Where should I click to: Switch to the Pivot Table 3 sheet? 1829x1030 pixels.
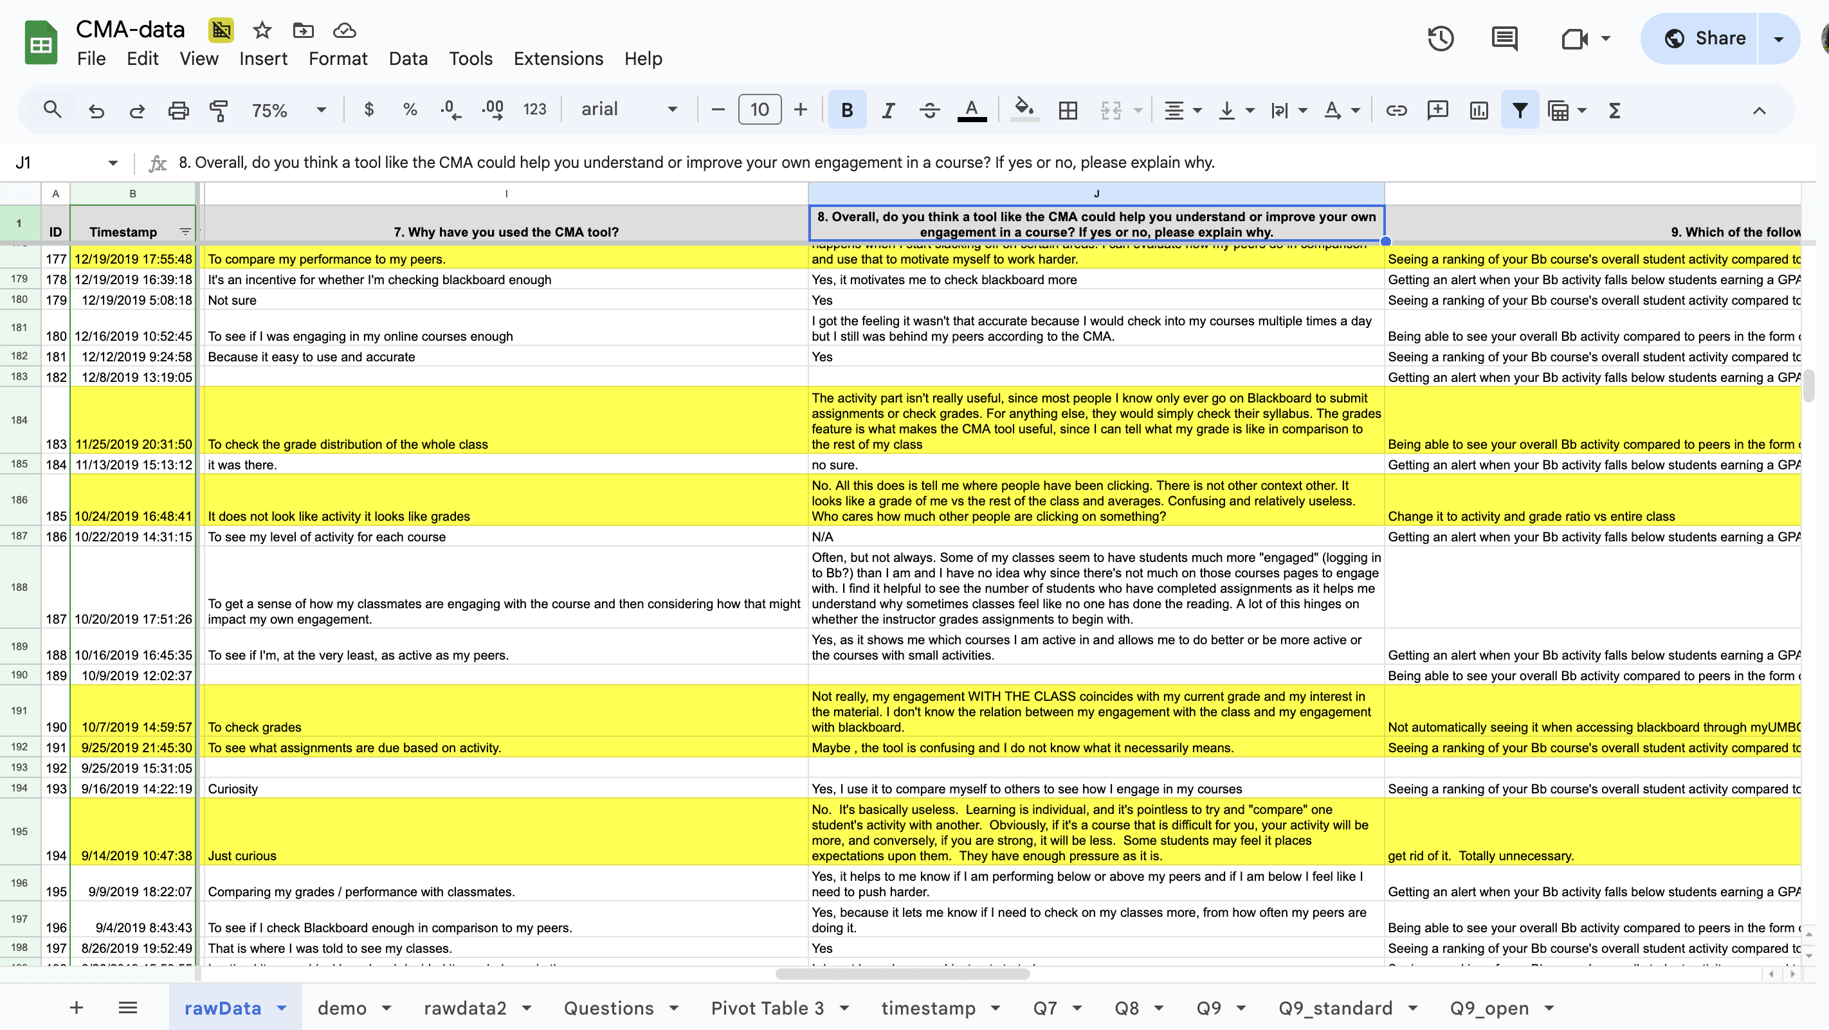(767, 1008)
